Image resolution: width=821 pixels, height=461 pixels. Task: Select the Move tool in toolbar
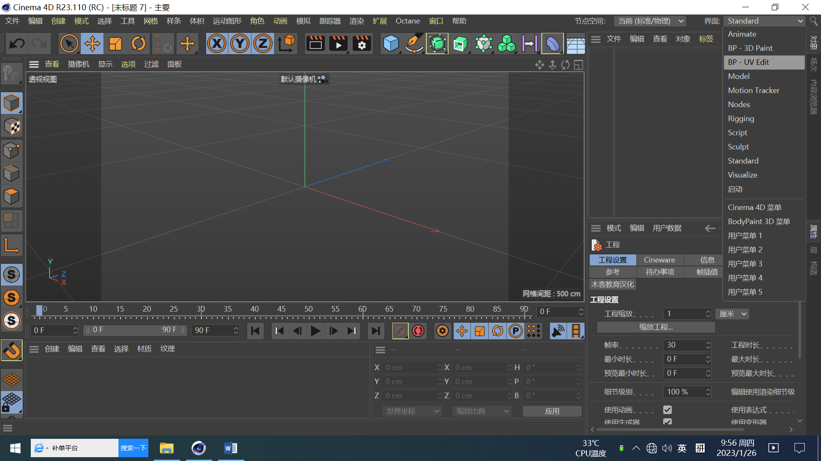coord(92,44)
